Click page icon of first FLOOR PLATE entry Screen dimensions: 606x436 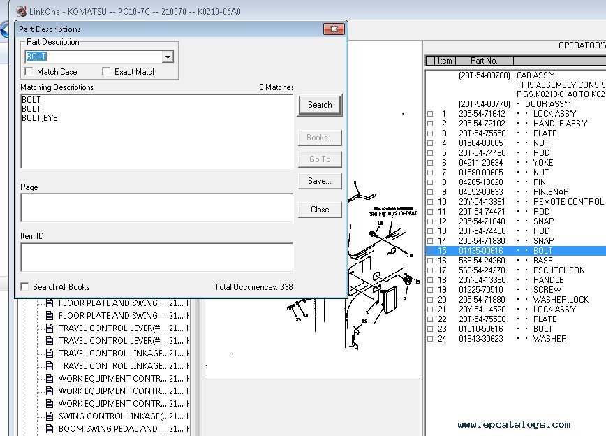coord(50,303)
